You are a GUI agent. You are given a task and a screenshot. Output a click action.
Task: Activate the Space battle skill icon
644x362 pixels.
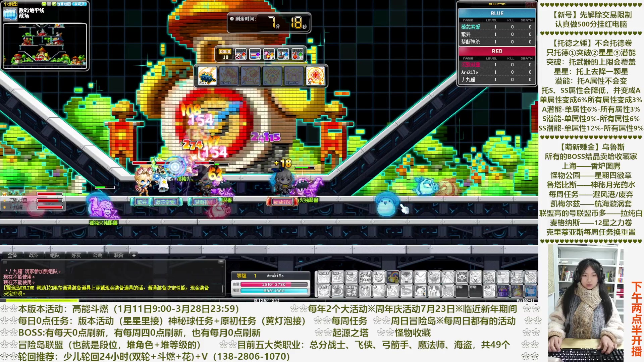point(294,76)
